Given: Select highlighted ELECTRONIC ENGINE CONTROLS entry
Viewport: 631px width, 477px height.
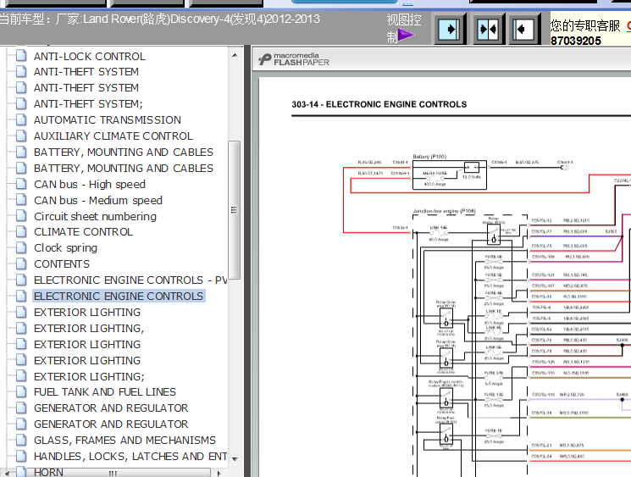Looking at the screenshot, I should 119,297.
